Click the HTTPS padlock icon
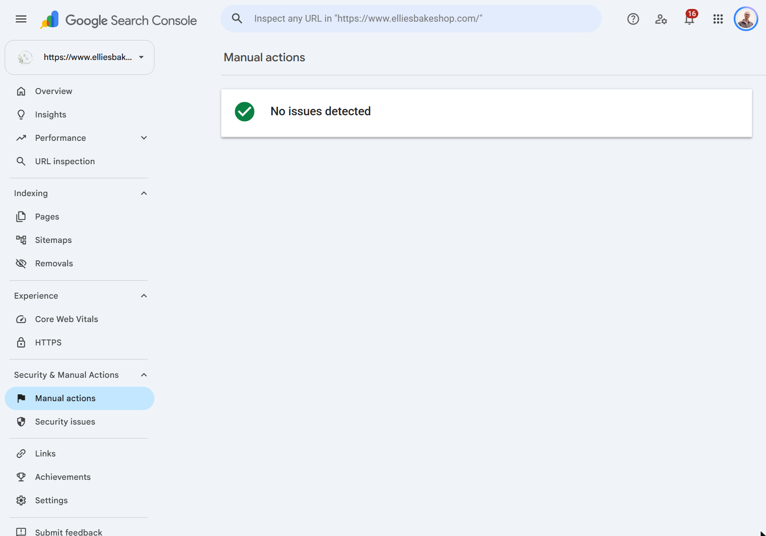The width and height of the screenshot is (766, 536). pyautogui.click(x=21, y=342)
